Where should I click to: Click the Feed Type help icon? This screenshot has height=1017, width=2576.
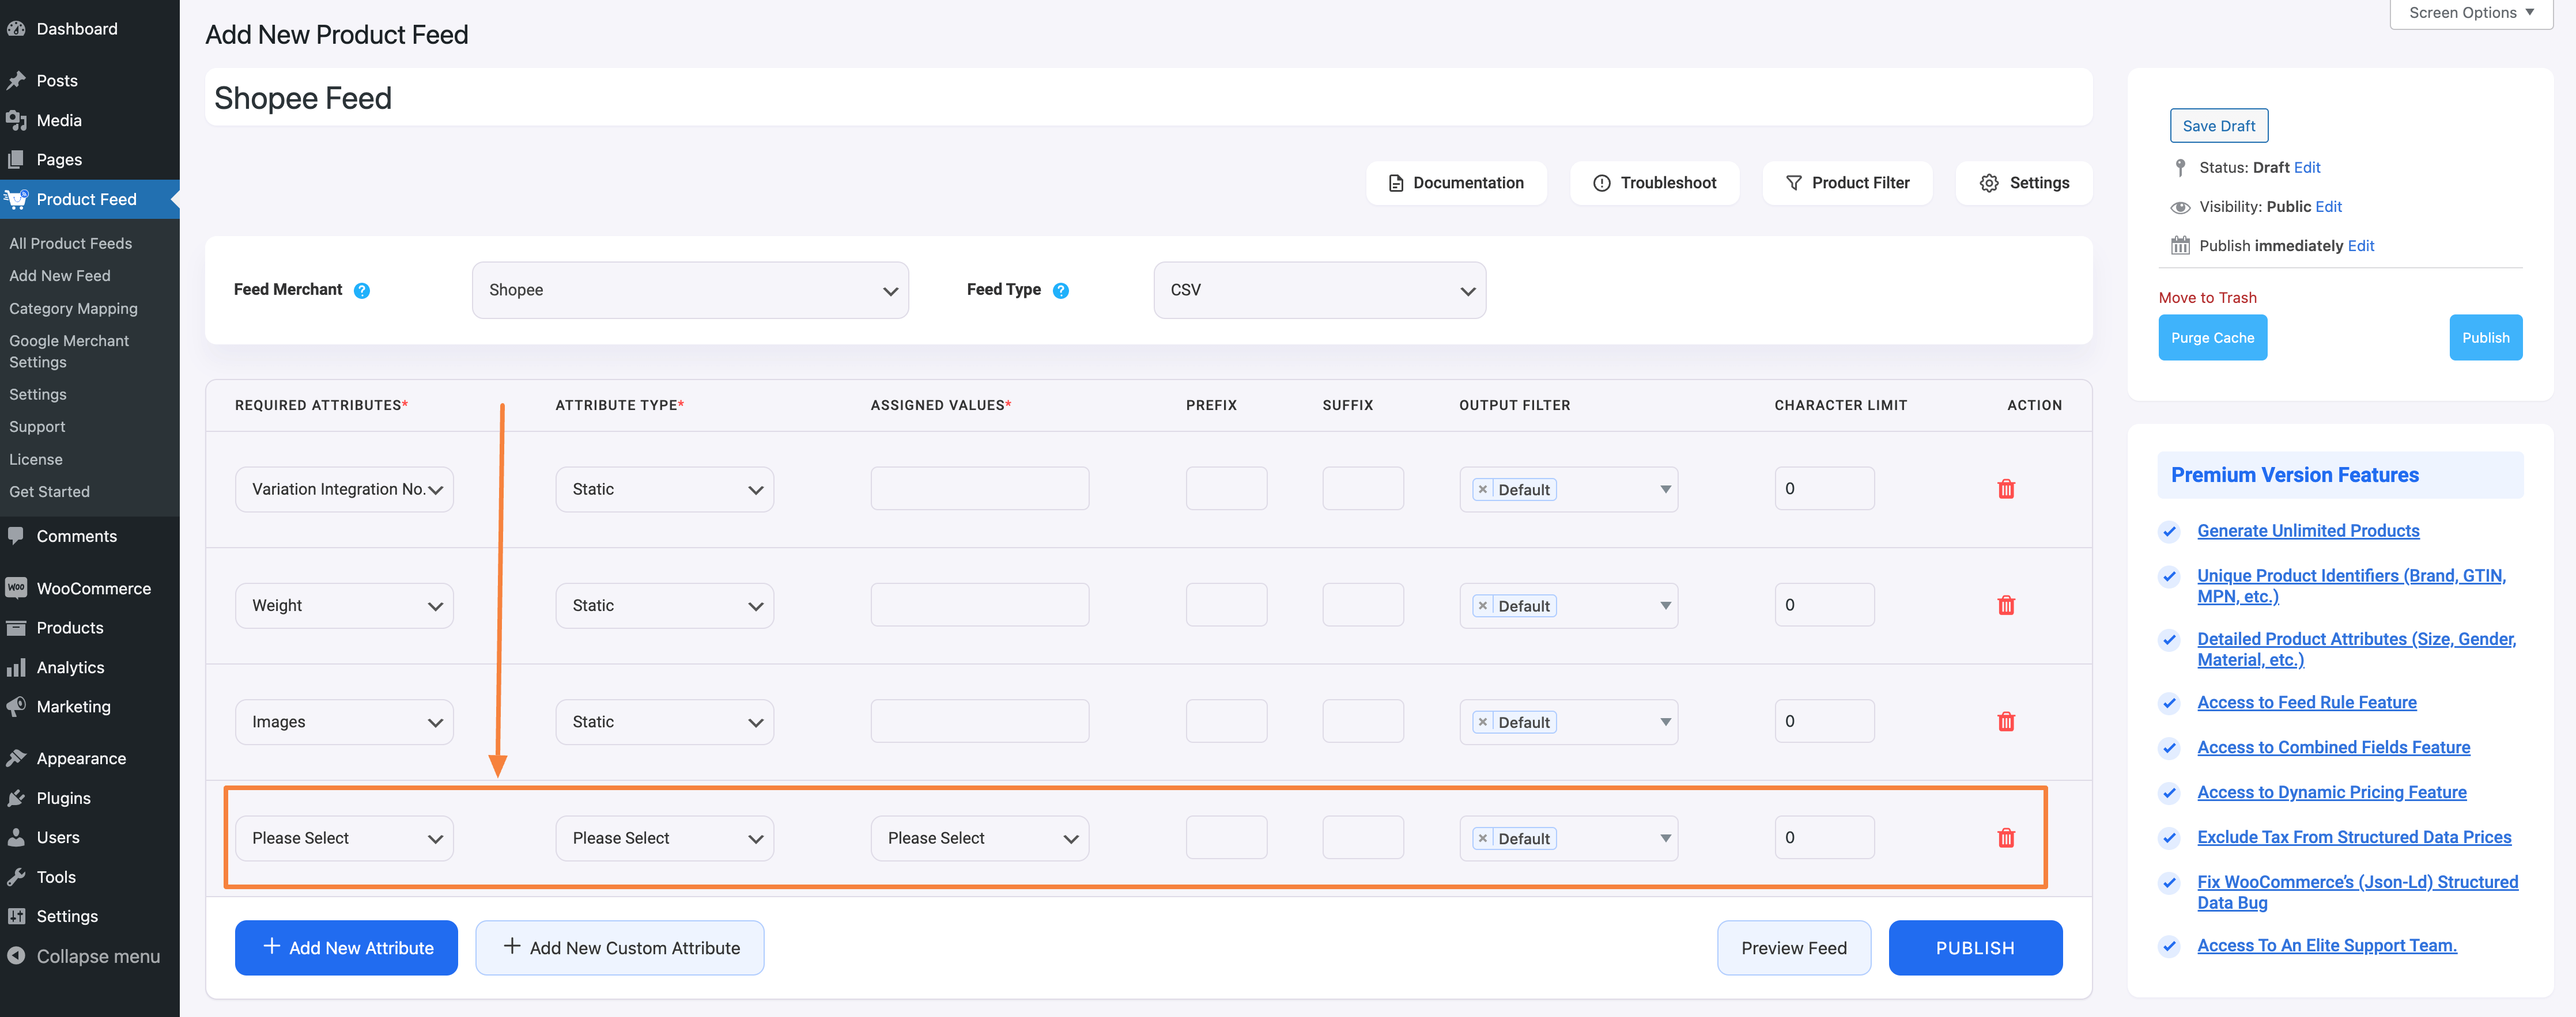pos(1061,291)
